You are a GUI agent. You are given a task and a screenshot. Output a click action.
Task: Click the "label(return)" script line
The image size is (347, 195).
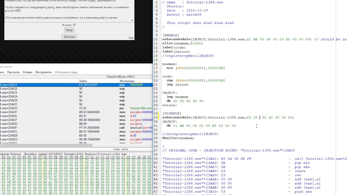[x=176, y=51]
